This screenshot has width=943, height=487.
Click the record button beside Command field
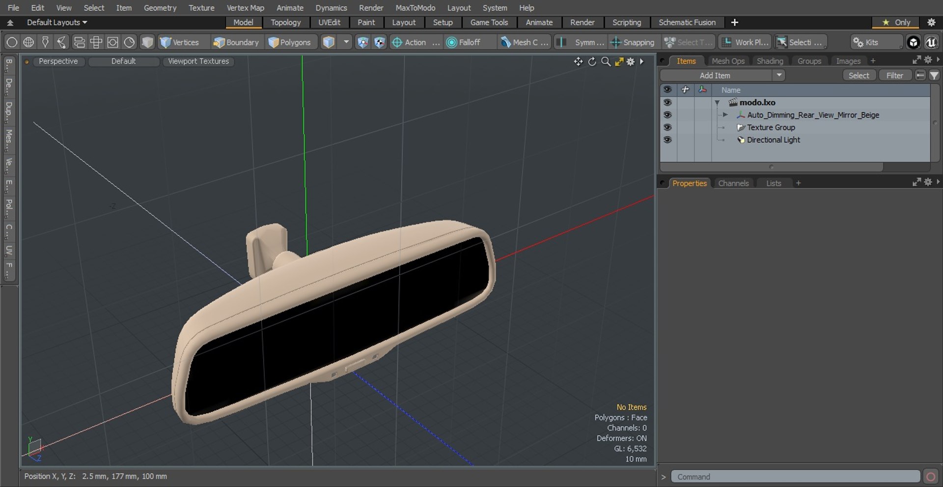click(x=930, y=477)
